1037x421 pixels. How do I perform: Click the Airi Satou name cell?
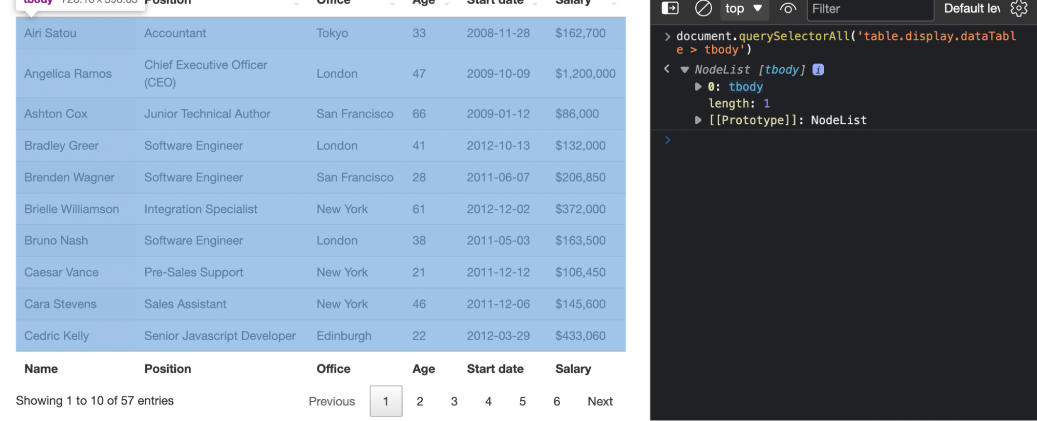click(x=76, y=33)
